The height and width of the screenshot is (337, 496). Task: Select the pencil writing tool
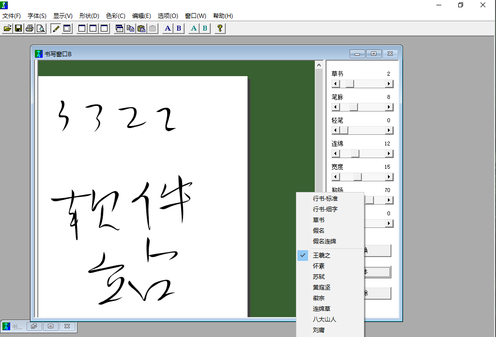(56, 29)
